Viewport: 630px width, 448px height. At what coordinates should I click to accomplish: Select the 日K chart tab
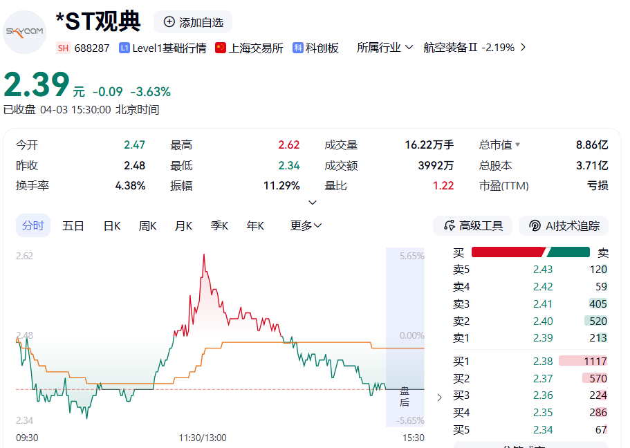point(112,226)
